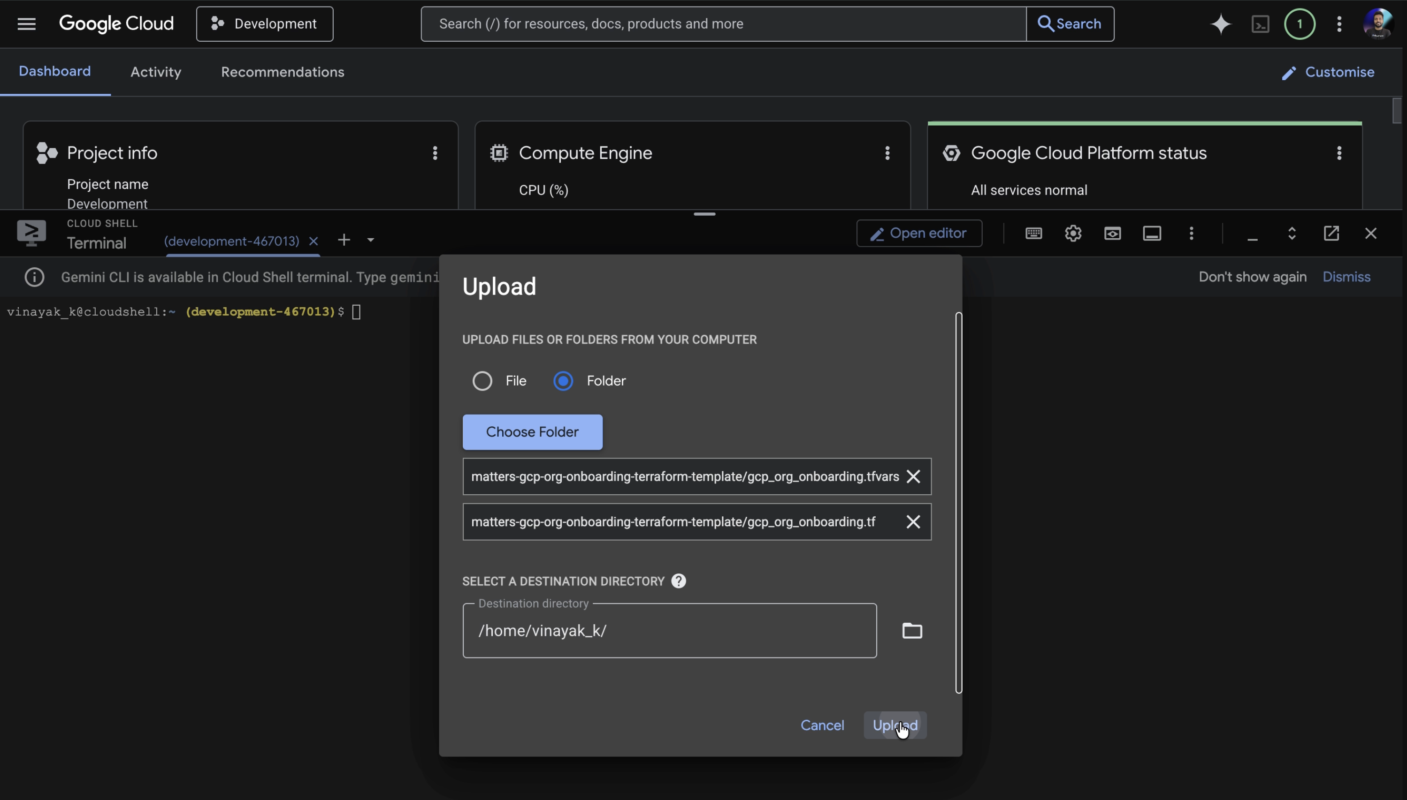Edit the Destination directory field
The height and width of the screenshot is (800, 1407).
point(670,630)
